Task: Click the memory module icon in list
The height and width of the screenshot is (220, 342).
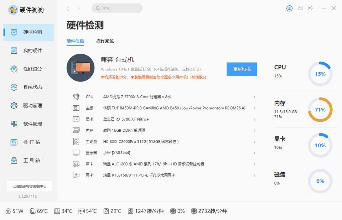Action: (76, 130)
